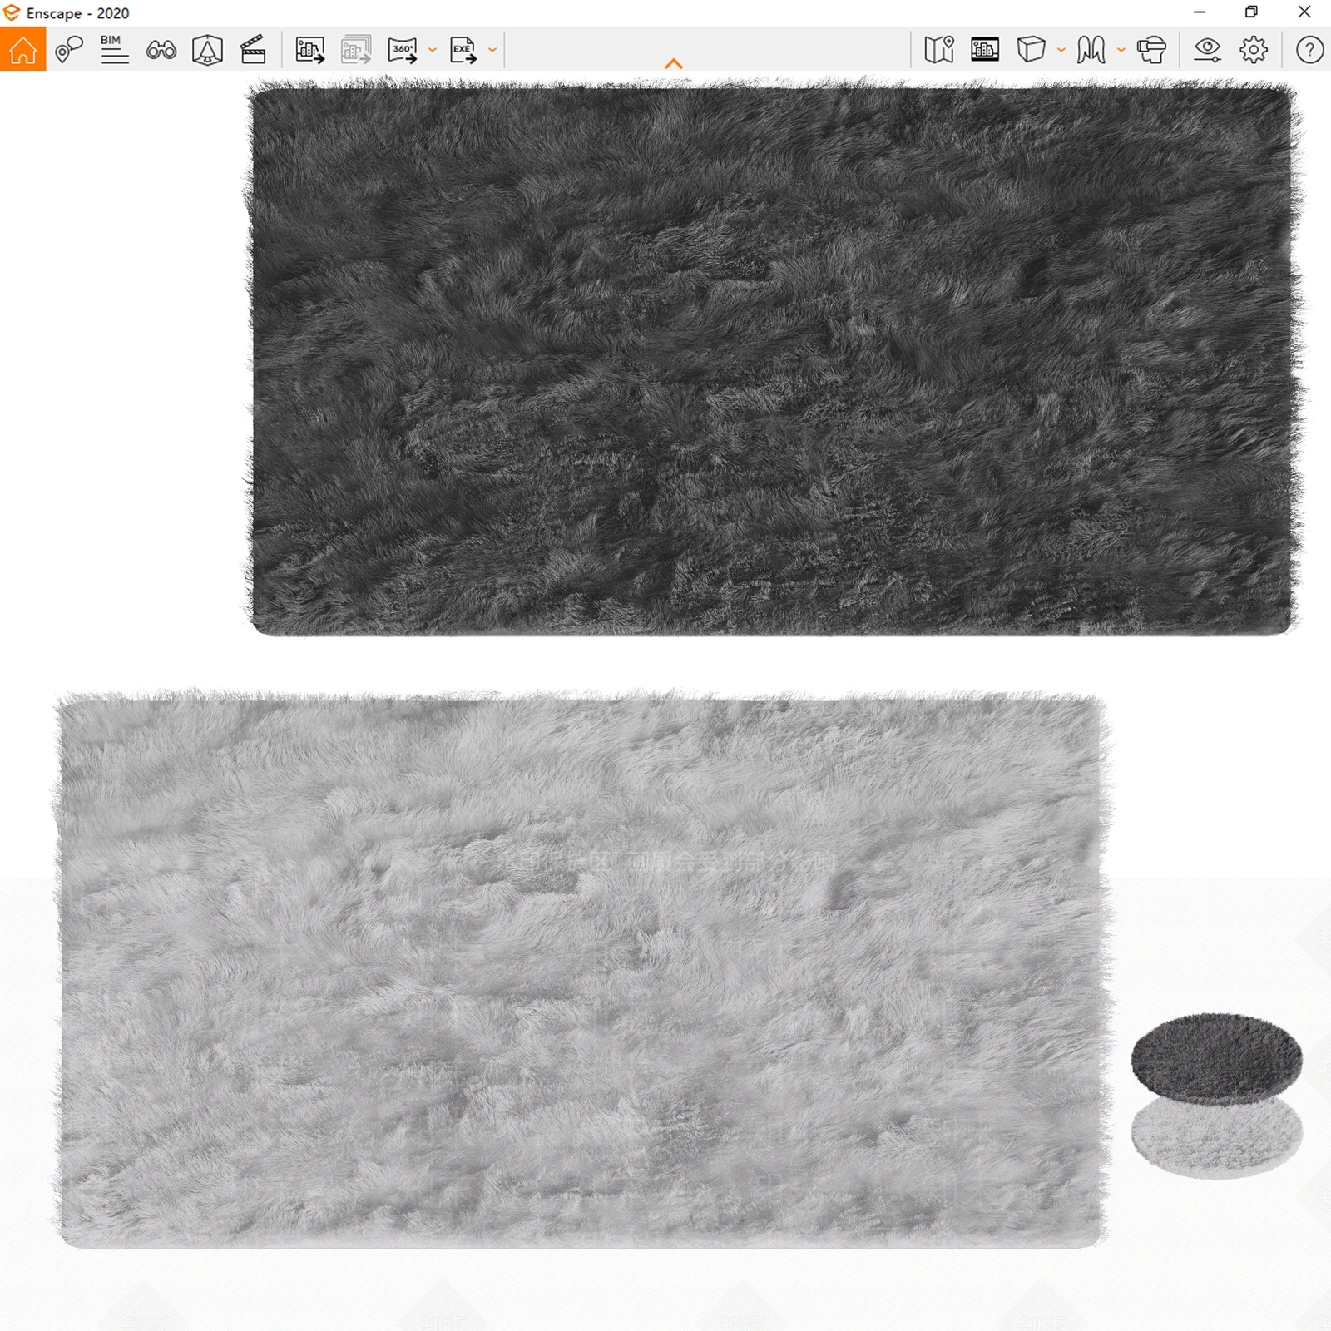Open view management binoculars icon
Image resolution: width=1331 pixels, height=1331 pixels.
click(161, 50)
